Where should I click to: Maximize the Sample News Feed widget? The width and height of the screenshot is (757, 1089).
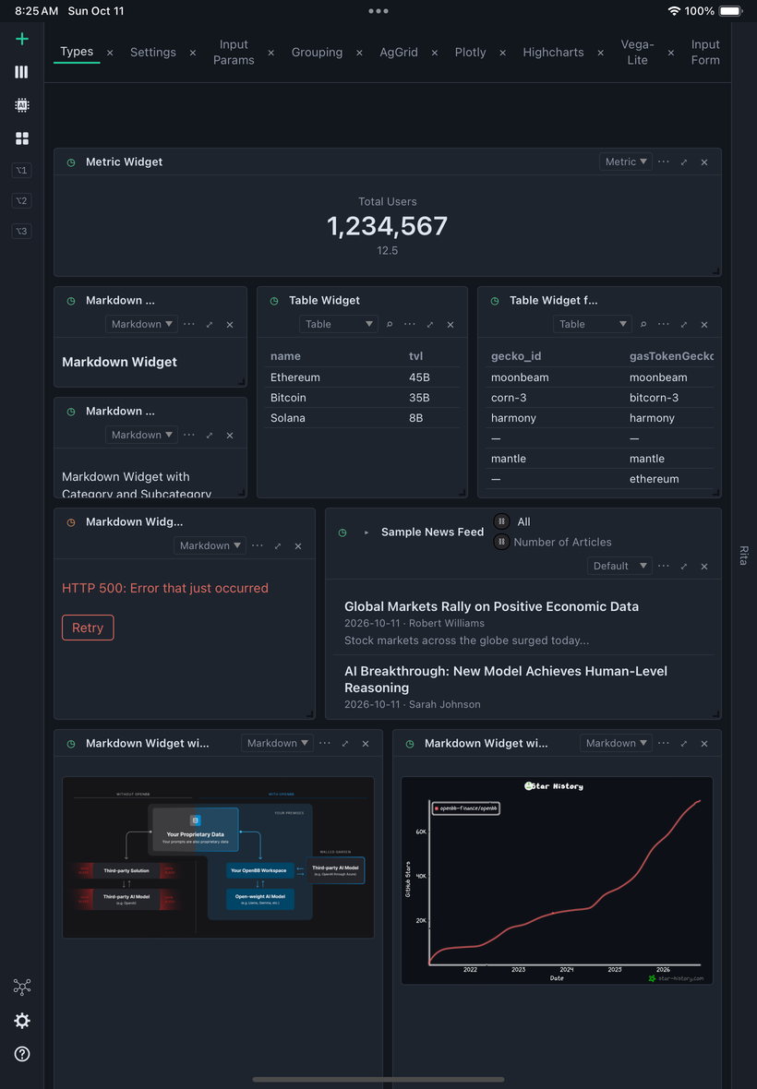coord(684,566)
